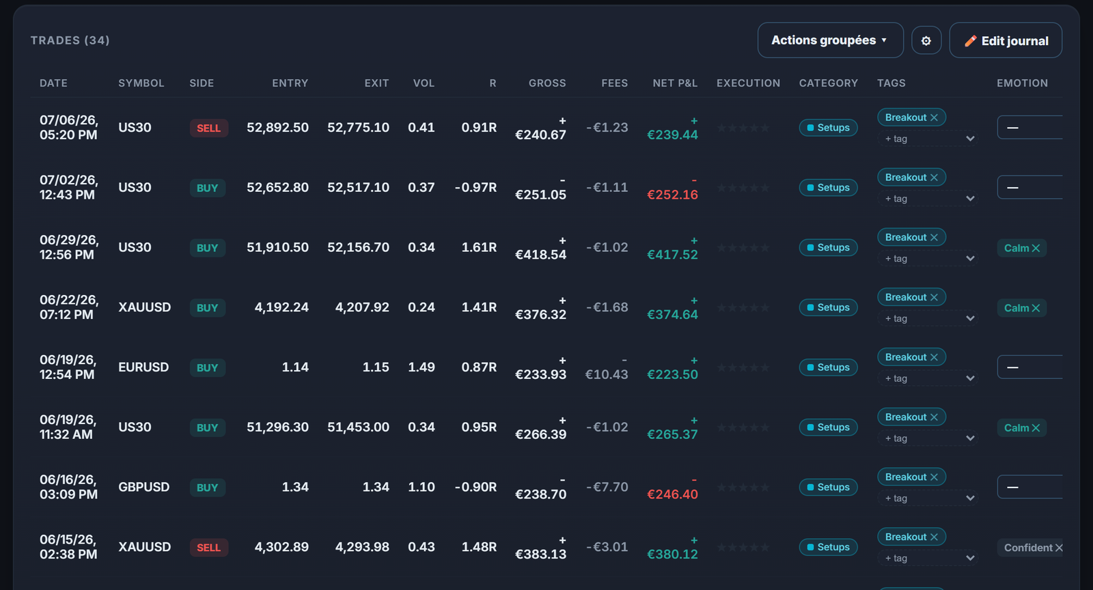This screenshot has width=1093, height=590.
Task: Click EURUSD symbol cell
Action: 143,367
